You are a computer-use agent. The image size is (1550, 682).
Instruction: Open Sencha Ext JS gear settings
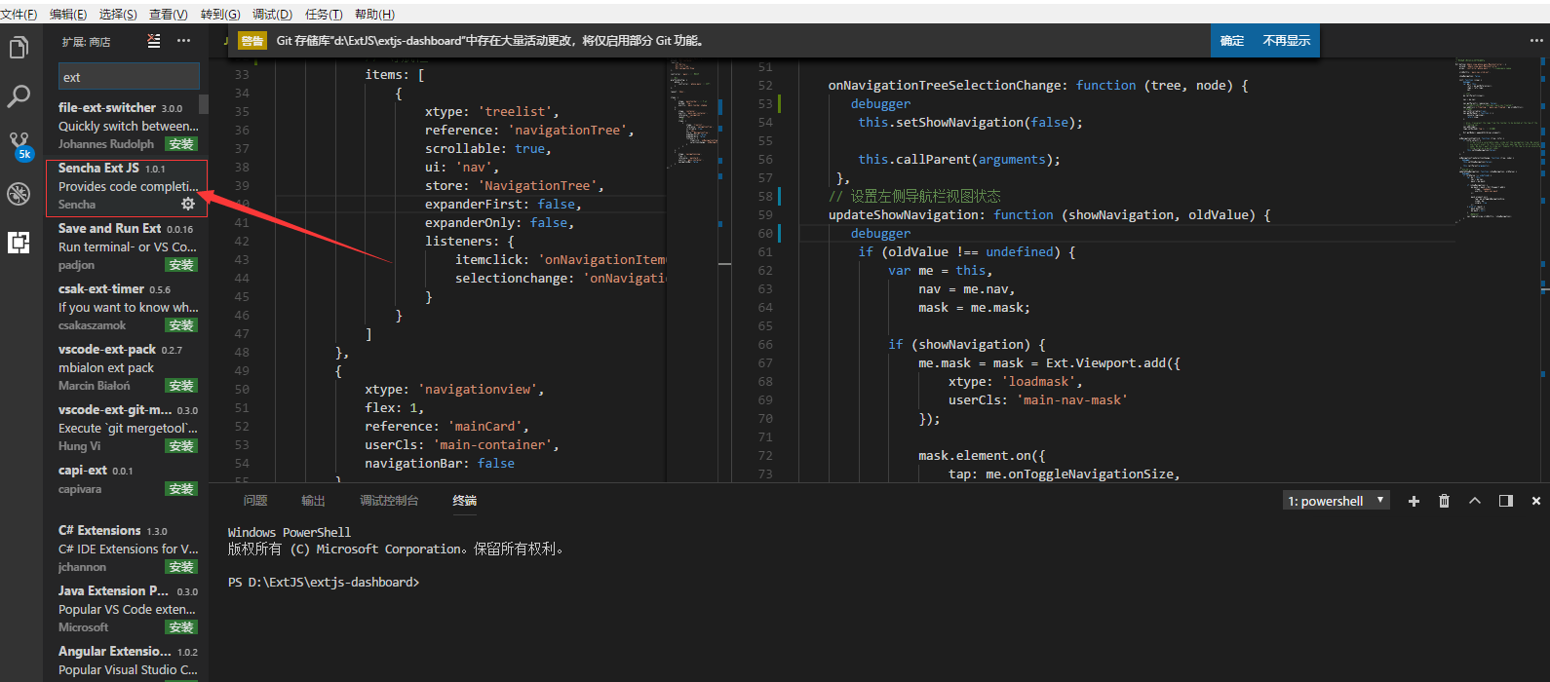point(188,204)
